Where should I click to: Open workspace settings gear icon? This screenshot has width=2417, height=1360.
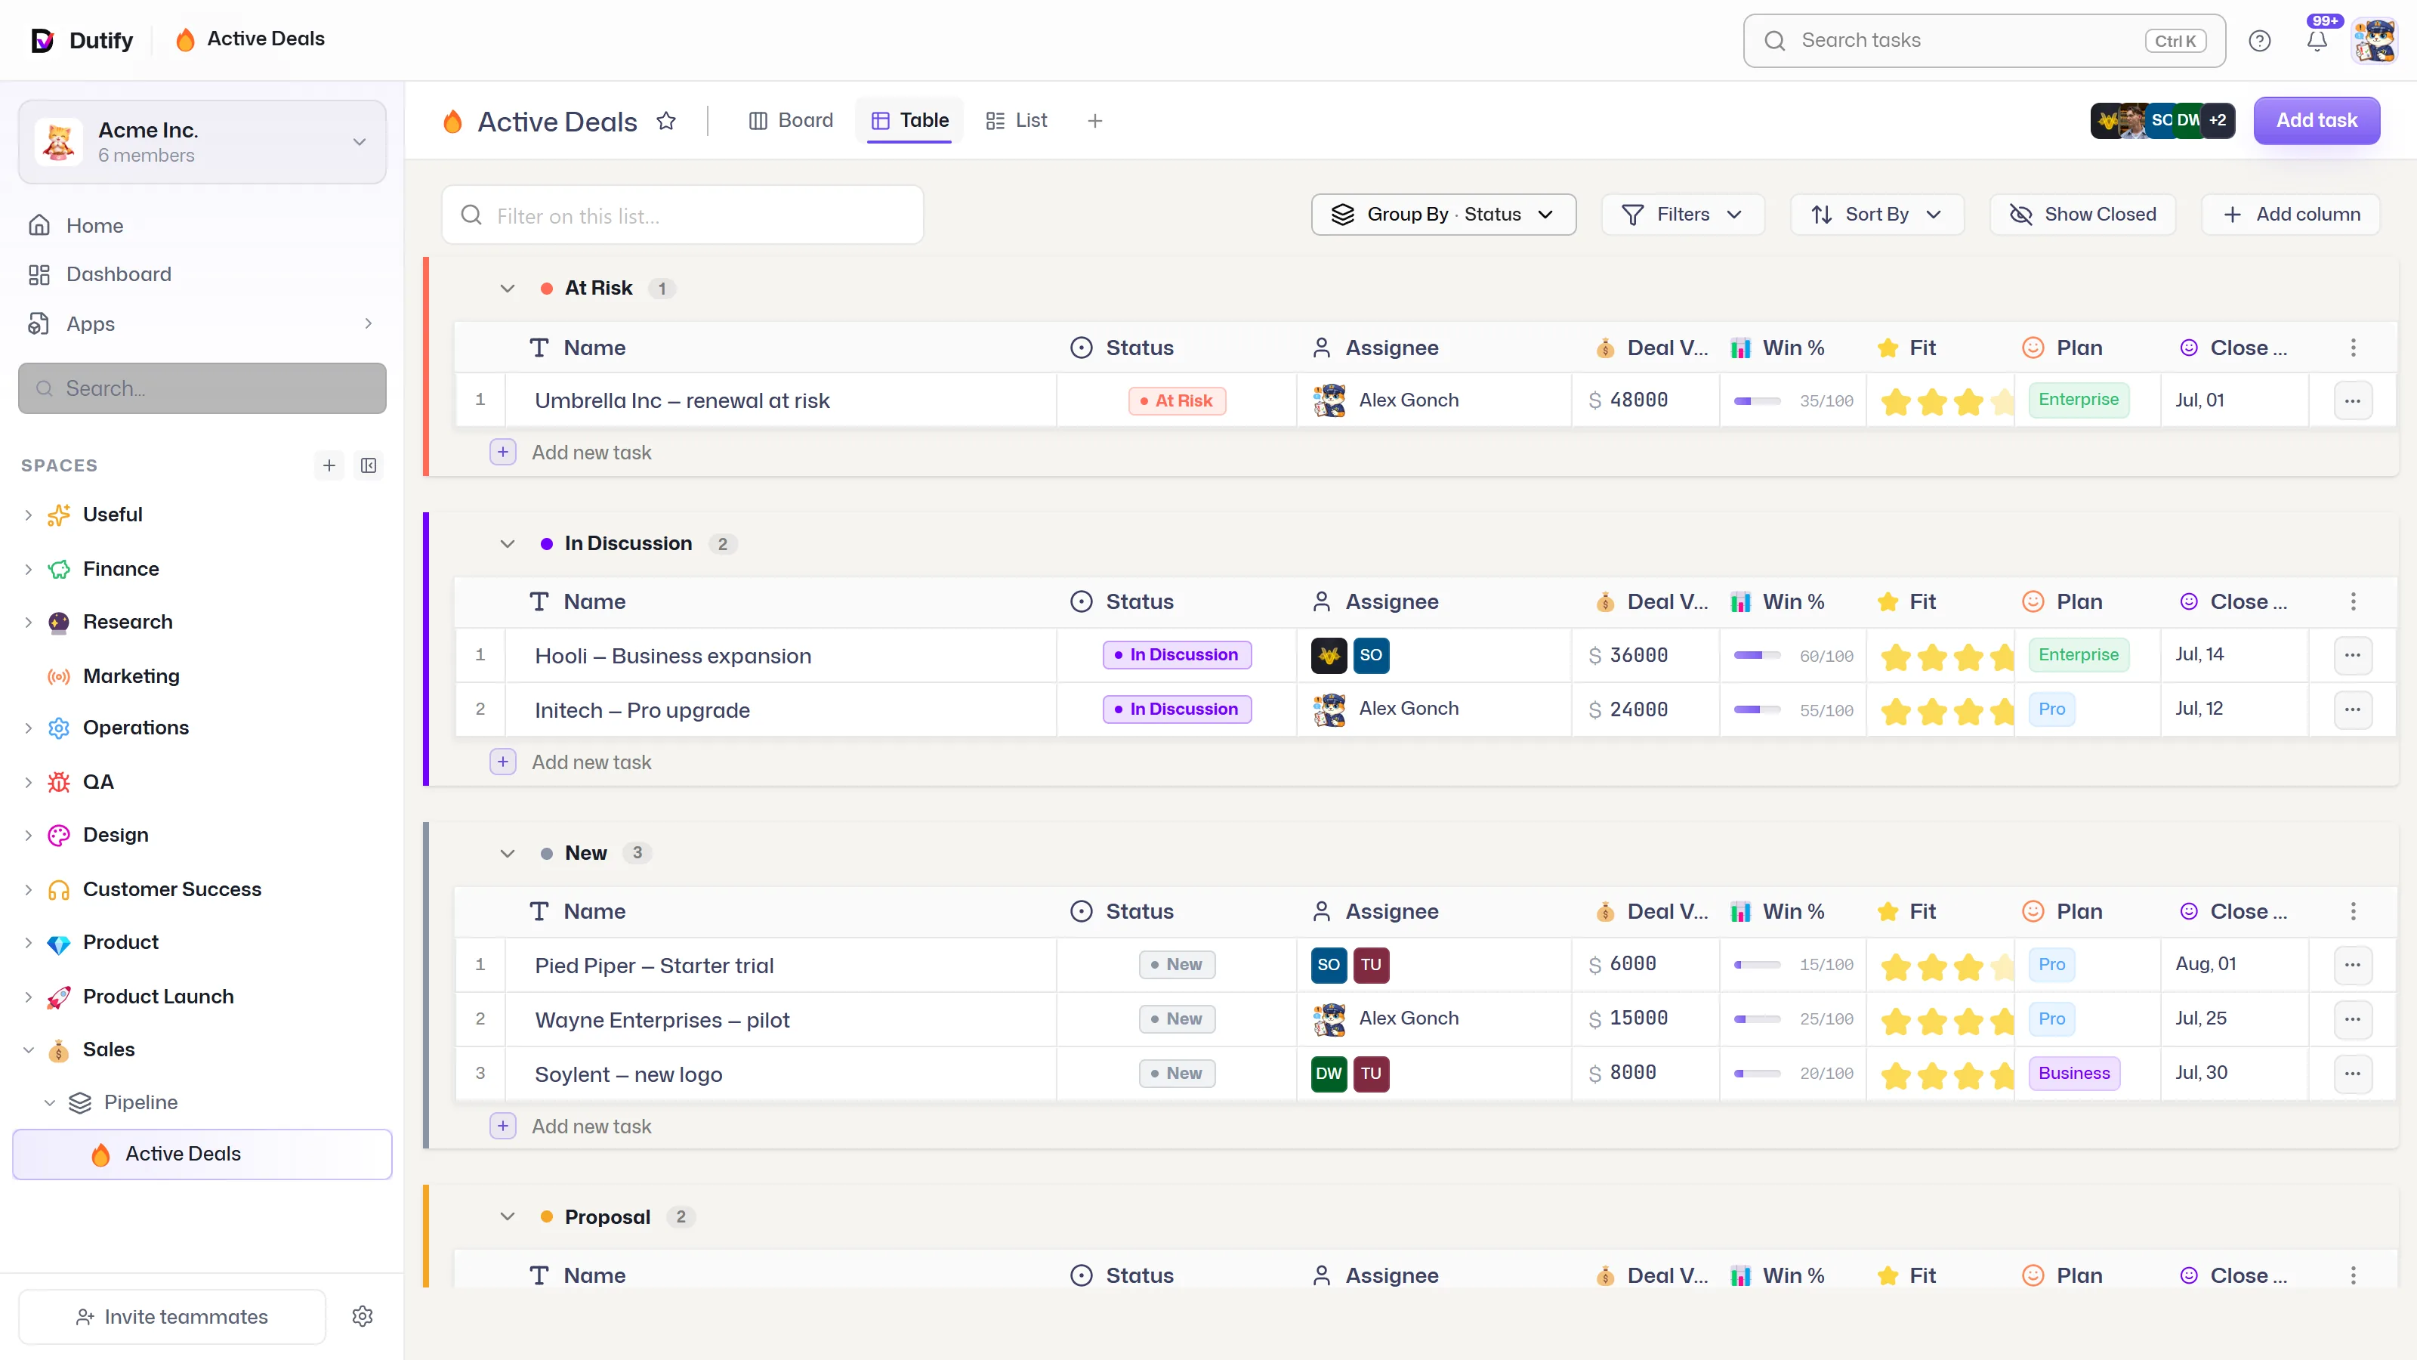(363, 1316)
